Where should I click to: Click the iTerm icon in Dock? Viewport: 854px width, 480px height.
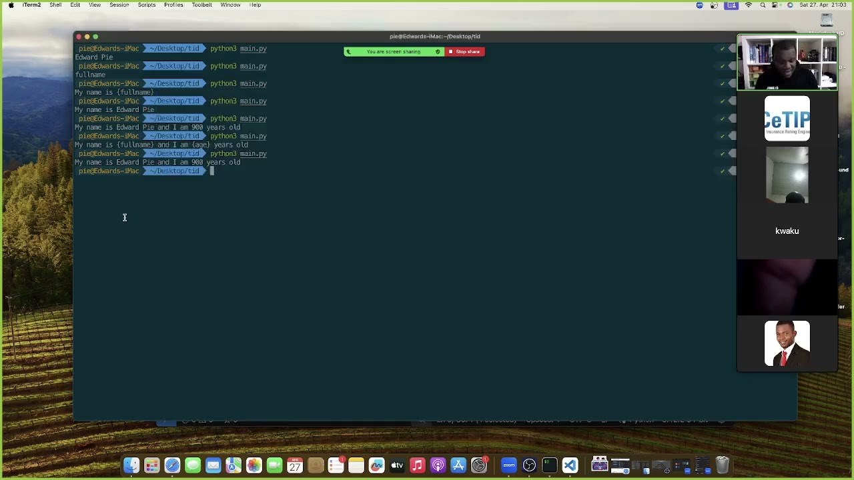tap(550, 465)
